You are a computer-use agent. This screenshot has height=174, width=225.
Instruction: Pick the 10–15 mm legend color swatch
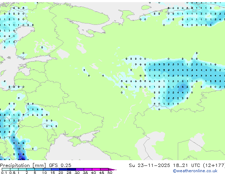coord(47,169)
